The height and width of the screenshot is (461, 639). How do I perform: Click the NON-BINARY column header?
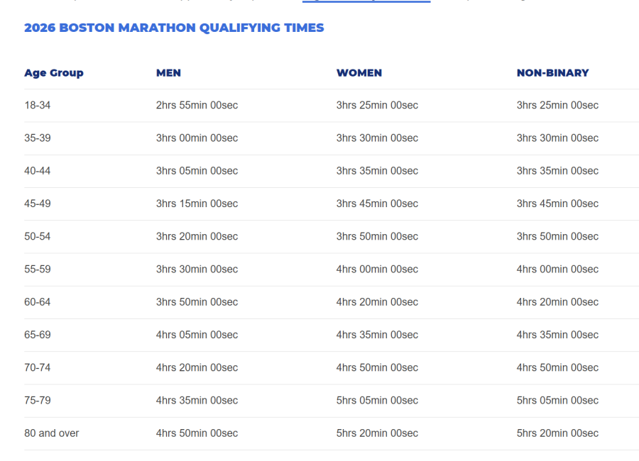552,73
